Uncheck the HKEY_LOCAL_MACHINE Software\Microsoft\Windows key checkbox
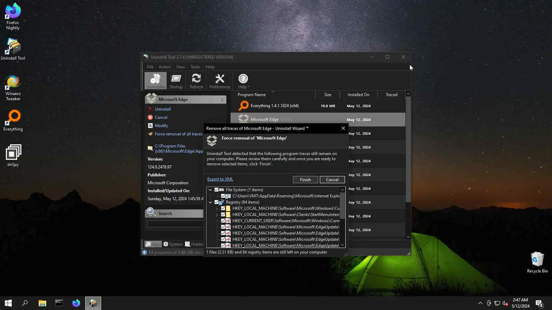This screenshot has height=310, width=552. coord(223,208)
